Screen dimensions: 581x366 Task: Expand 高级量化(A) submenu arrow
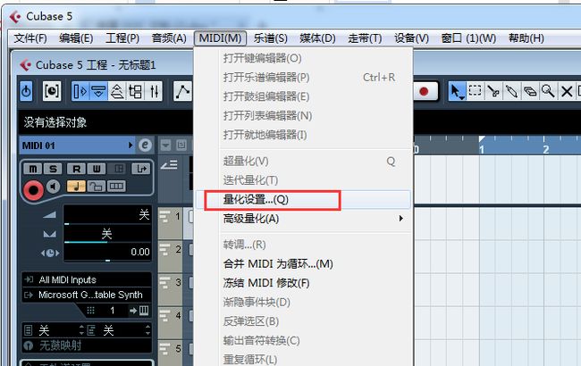[x=401, y=219]
